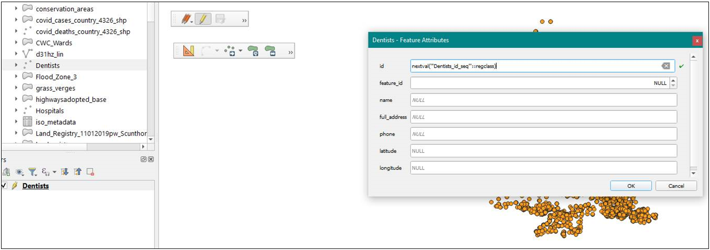
Task: Click the browser panel down scroll arrow
Action: 151,139
